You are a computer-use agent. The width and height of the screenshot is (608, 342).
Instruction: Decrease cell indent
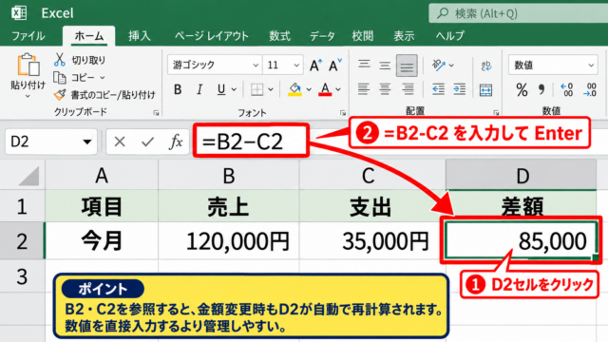(x=438, y=89)
